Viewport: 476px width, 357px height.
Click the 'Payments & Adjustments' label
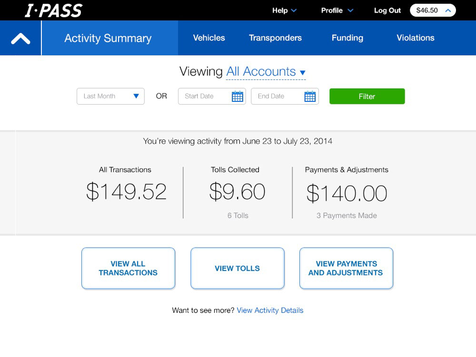click(x=347, y=170)
